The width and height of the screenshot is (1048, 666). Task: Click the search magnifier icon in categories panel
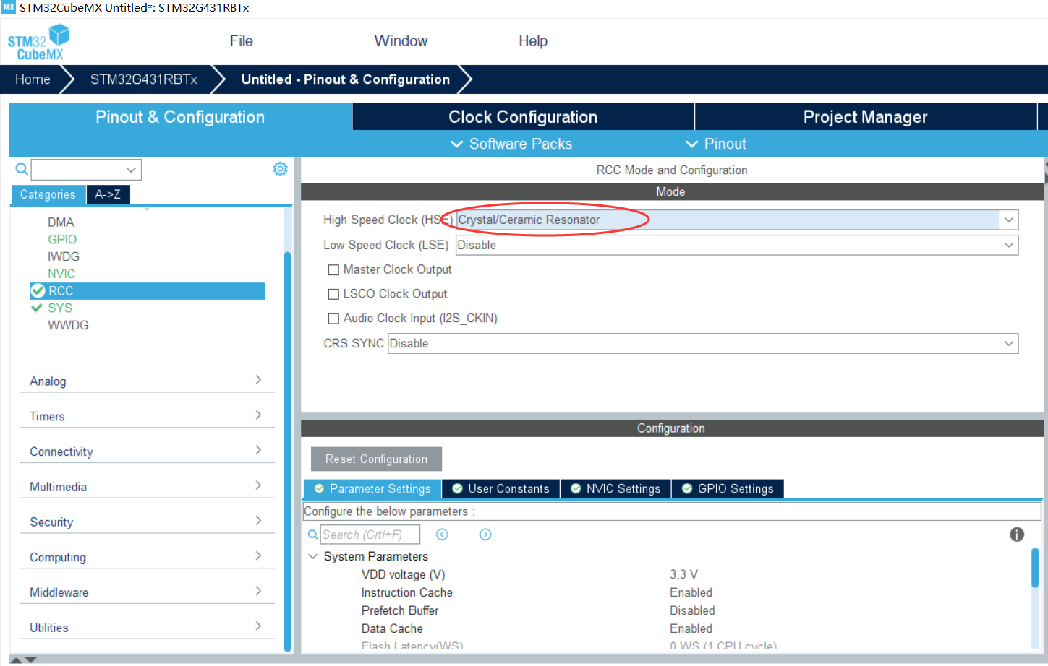click(x=22, y=169)
